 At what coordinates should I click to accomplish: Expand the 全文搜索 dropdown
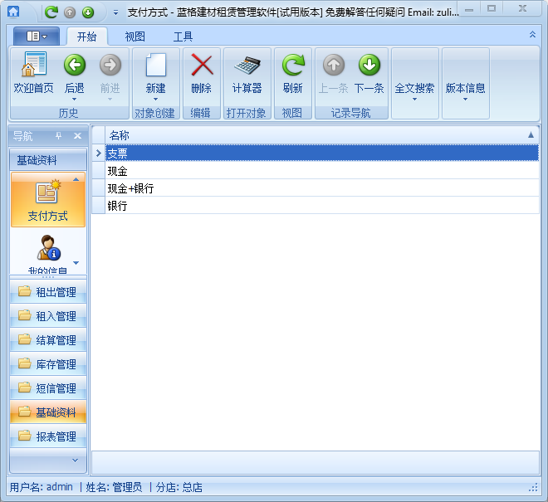414,90
